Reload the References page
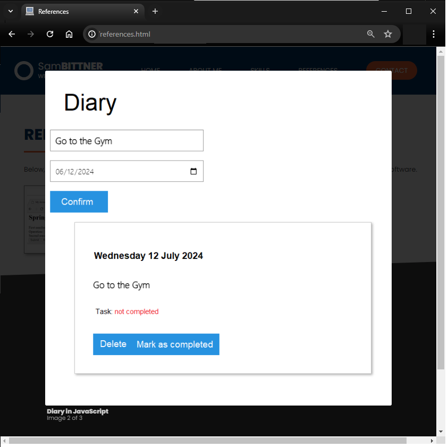 point(50,35)
